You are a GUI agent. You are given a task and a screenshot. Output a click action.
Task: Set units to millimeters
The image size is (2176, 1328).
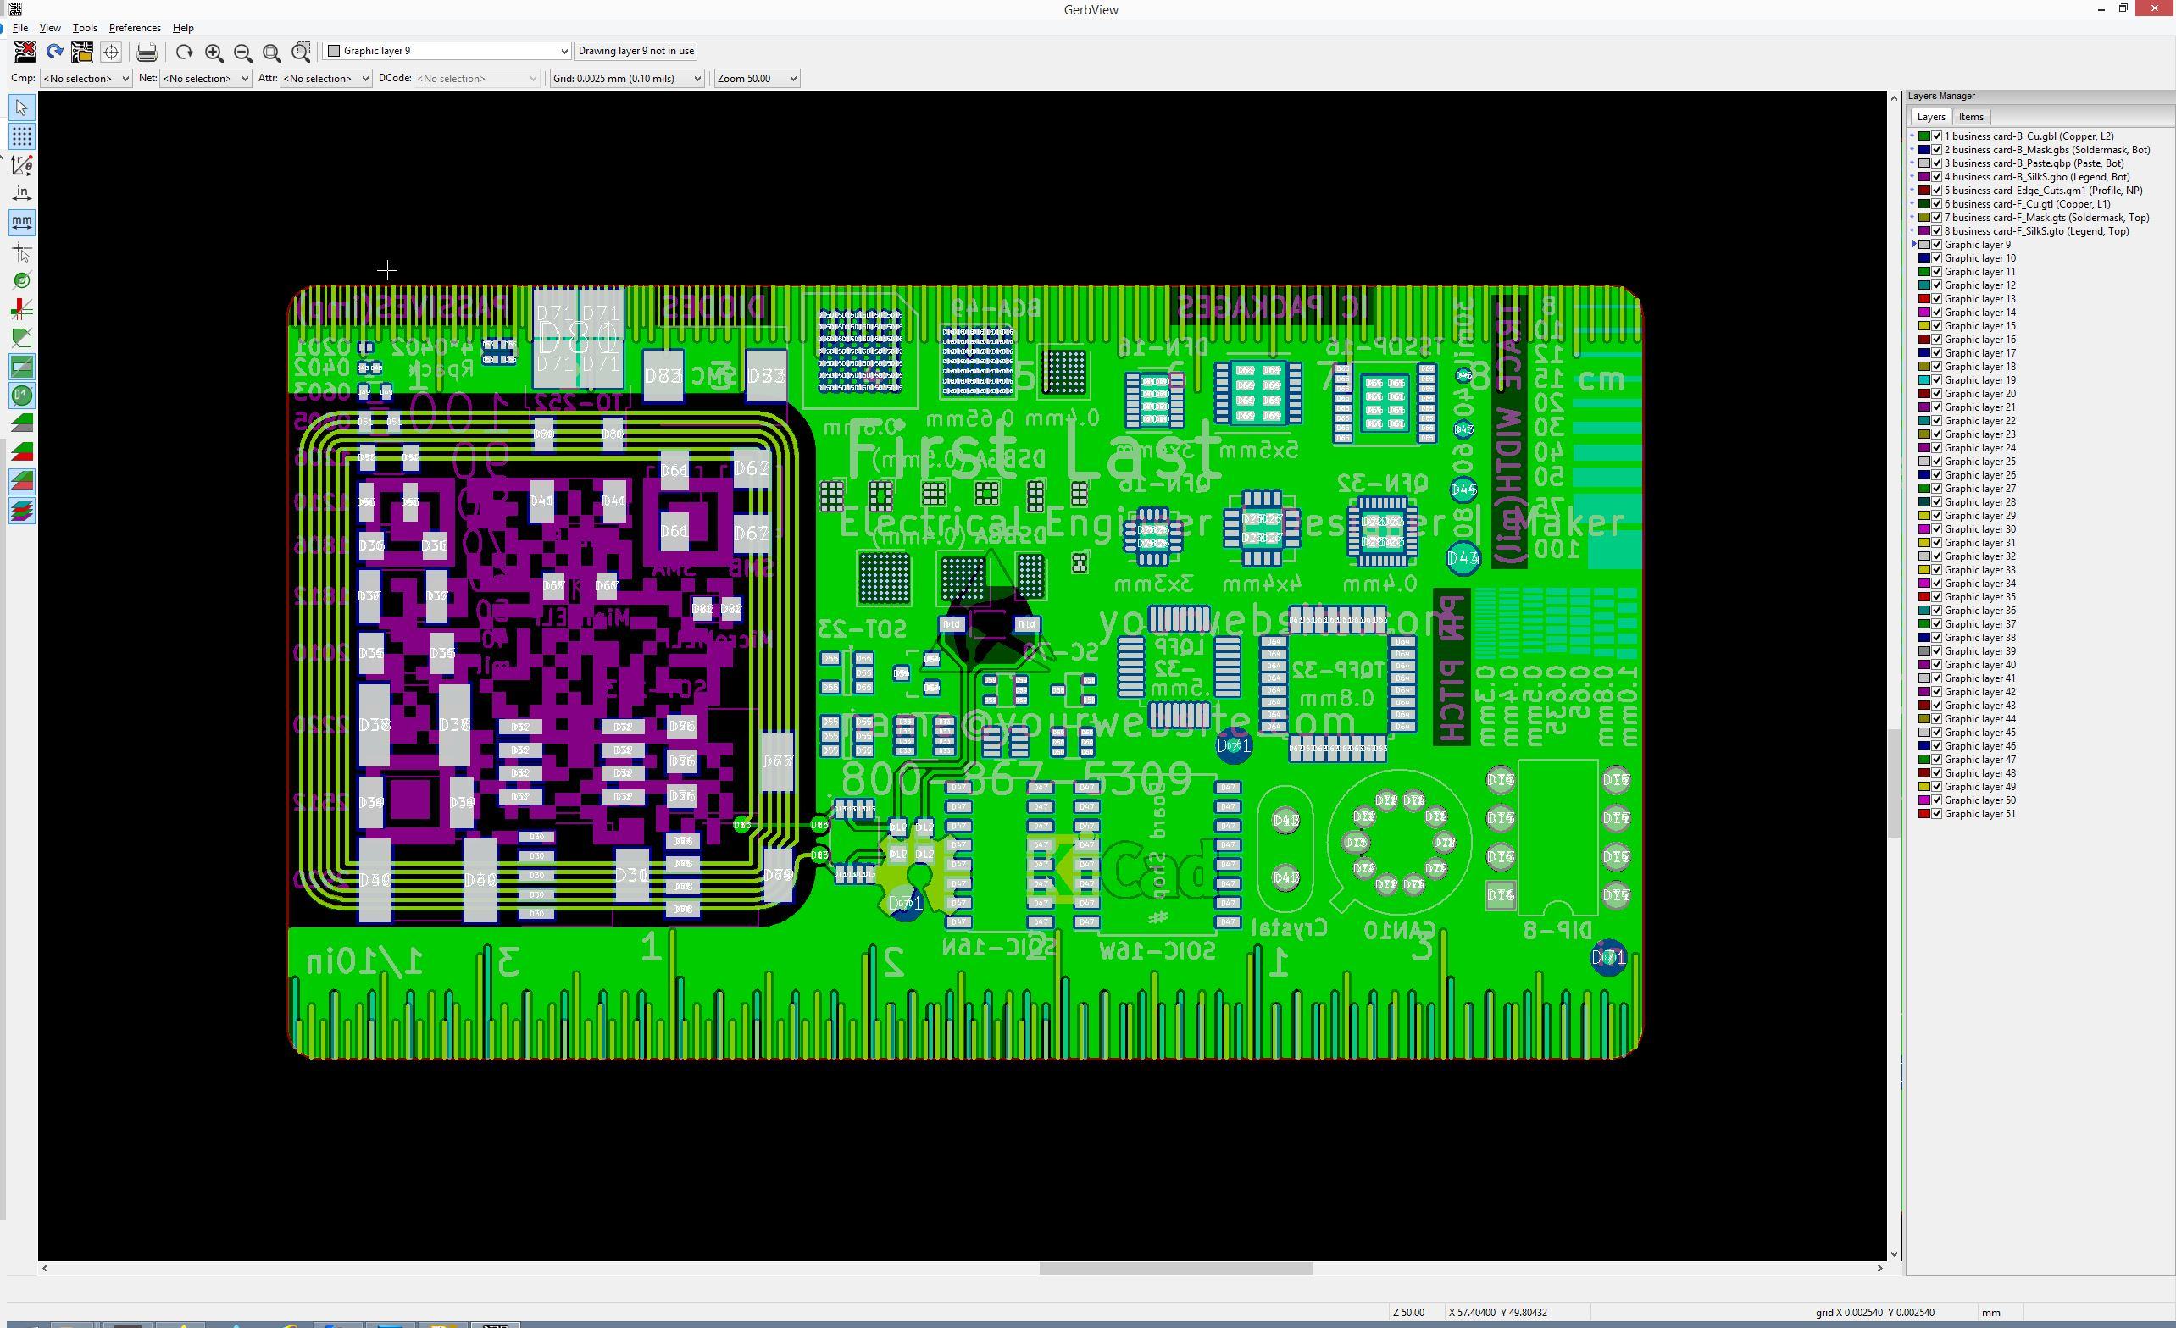[x=22, y=222]
